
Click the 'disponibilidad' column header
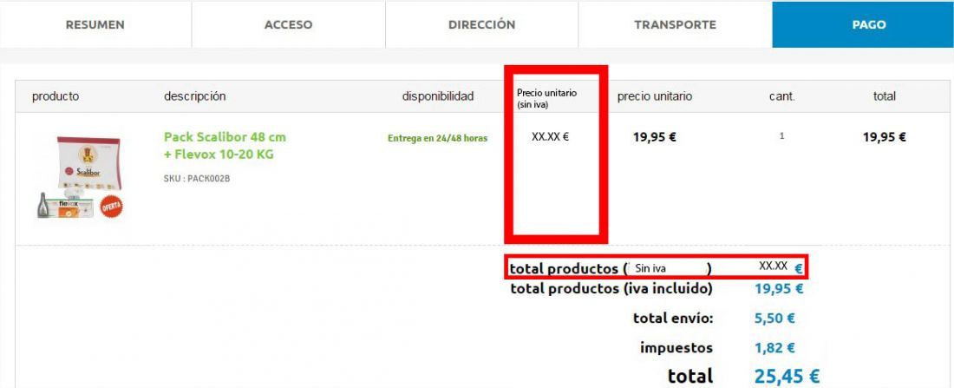(437, 96)
